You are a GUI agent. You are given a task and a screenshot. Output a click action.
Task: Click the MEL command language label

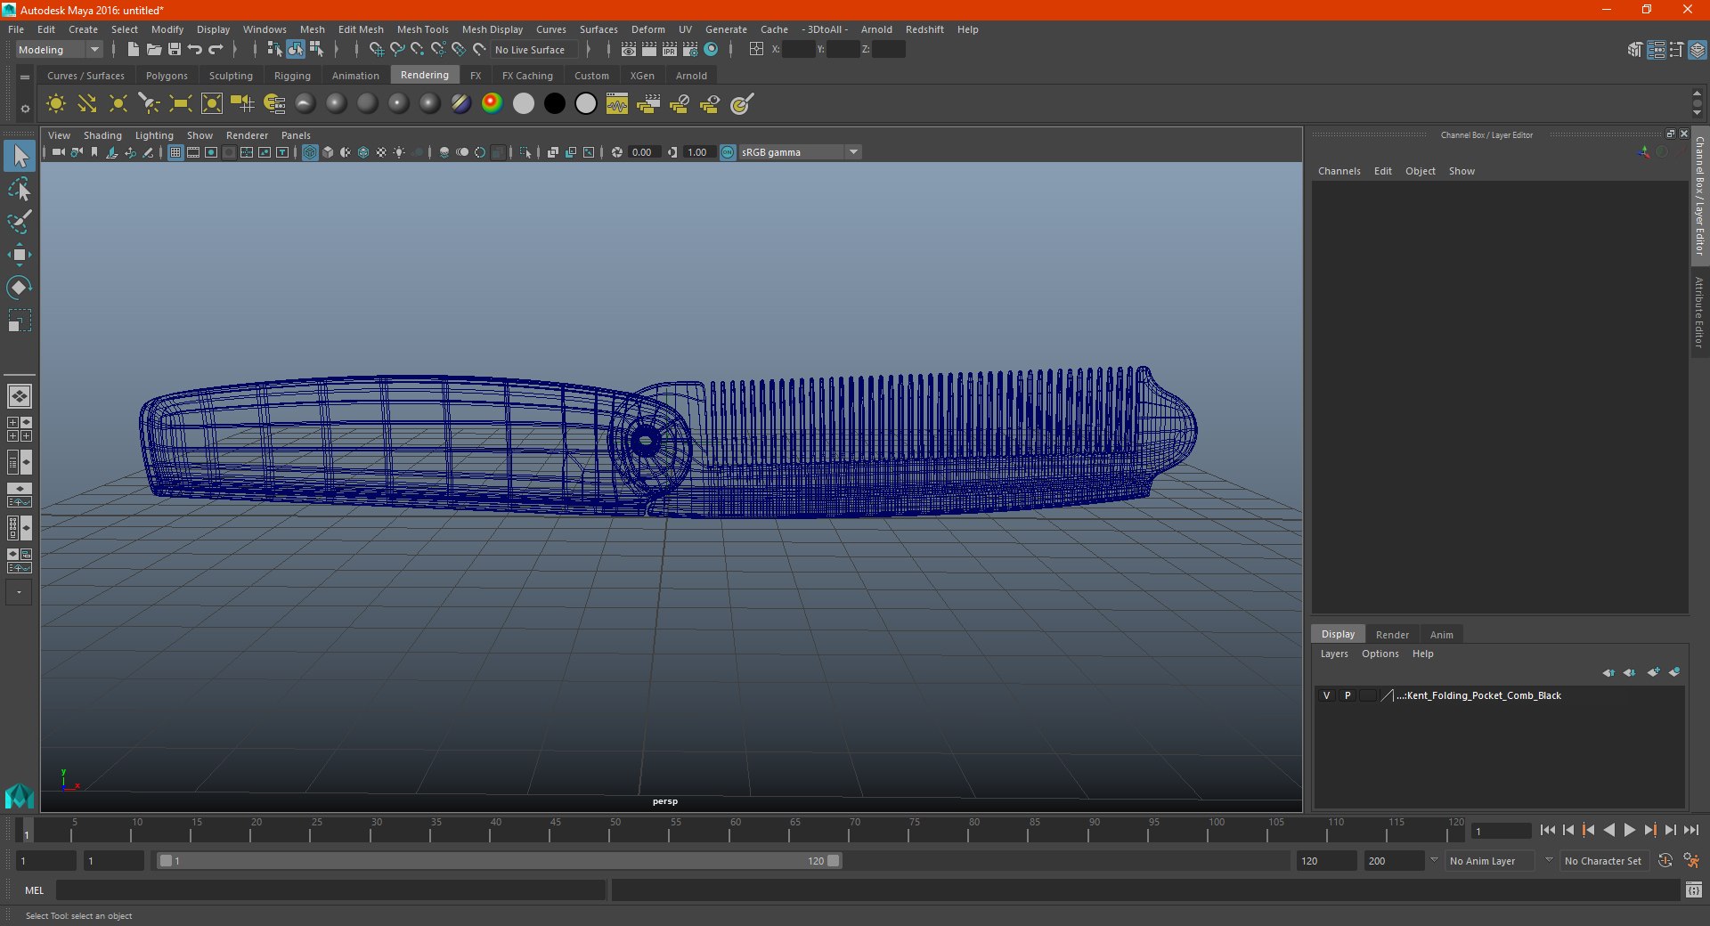[x=35, y=890]
